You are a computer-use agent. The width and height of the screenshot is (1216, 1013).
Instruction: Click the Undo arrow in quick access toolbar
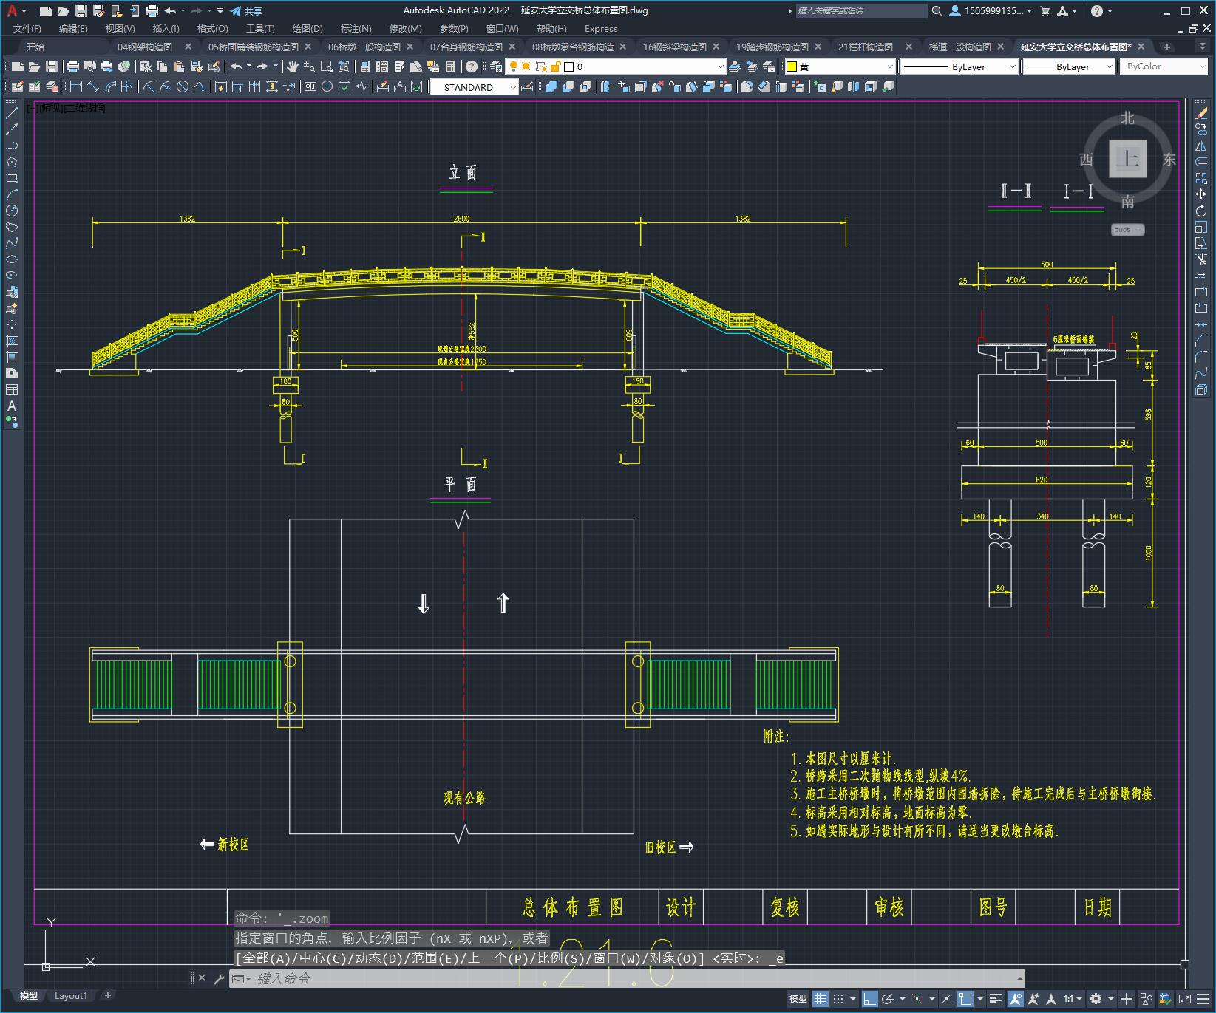[170, 11]
